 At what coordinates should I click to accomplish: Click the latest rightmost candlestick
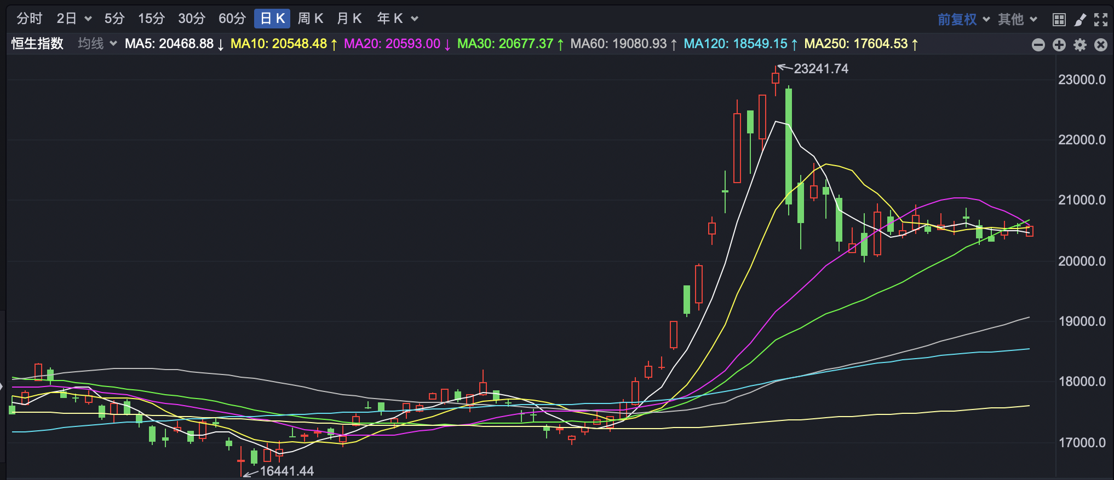[1030, 230]
